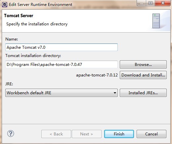Minimize the Edit Server Runtime Environment dialog
This screenshot has height=144, width=172.
click(142, 3)
